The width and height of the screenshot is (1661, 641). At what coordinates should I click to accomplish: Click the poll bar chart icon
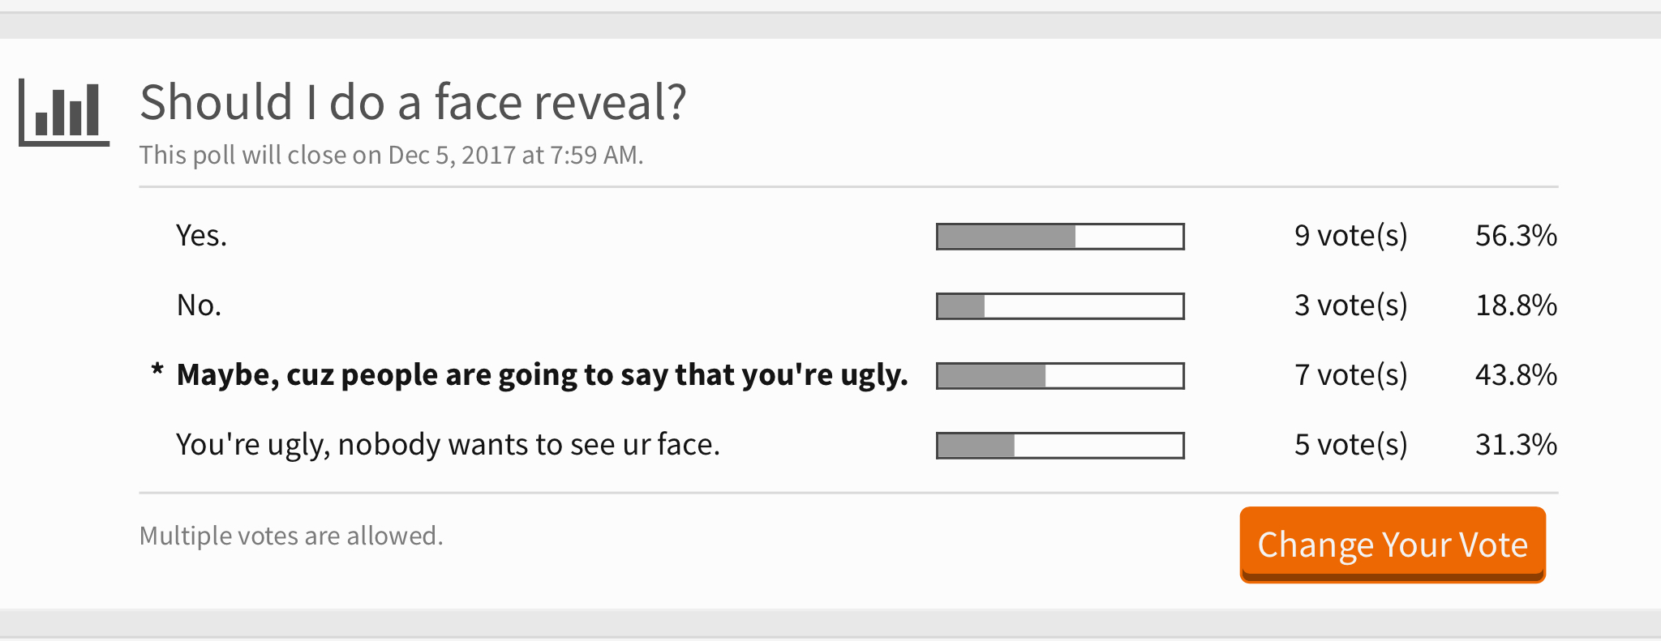(64, 113)
